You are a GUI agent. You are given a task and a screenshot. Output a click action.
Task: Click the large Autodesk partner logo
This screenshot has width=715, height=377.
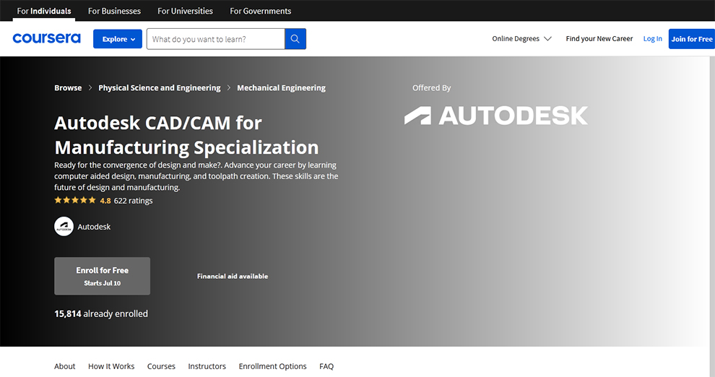(496, 116)
